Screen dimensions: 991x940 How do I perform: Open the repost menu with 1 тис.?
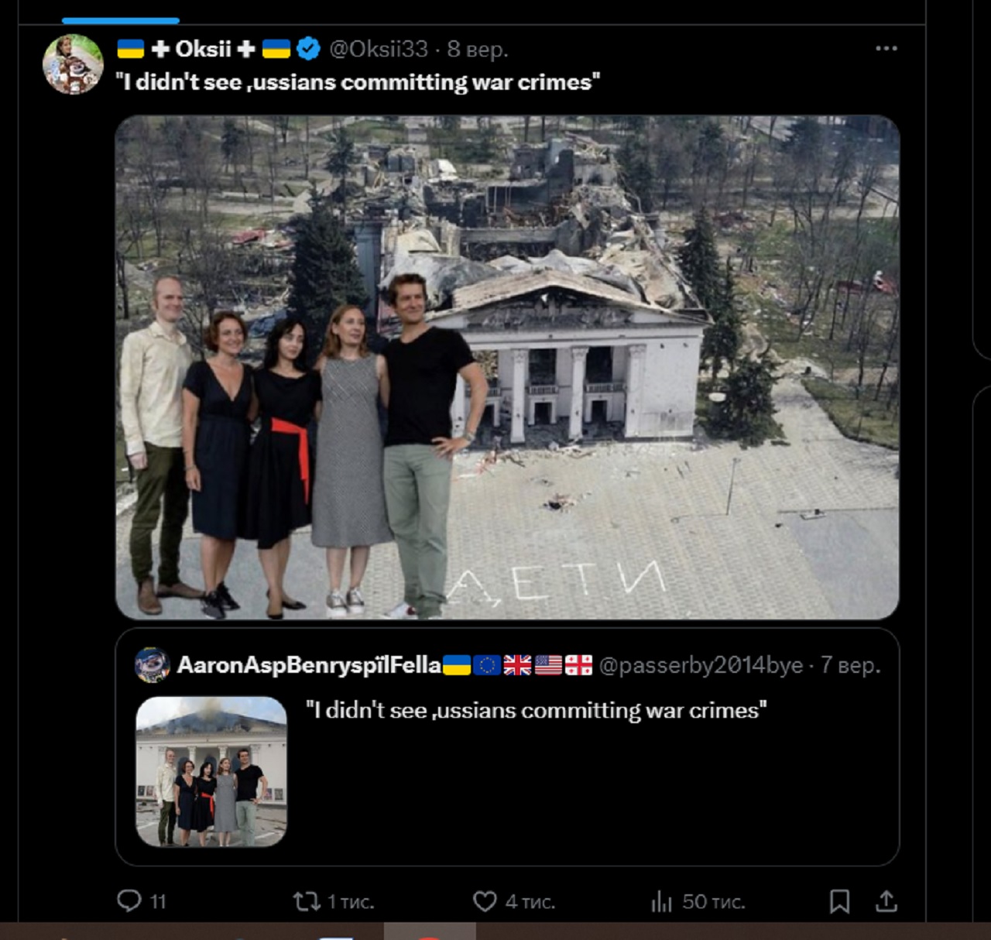pyautogui.click(x=307, y=901)
